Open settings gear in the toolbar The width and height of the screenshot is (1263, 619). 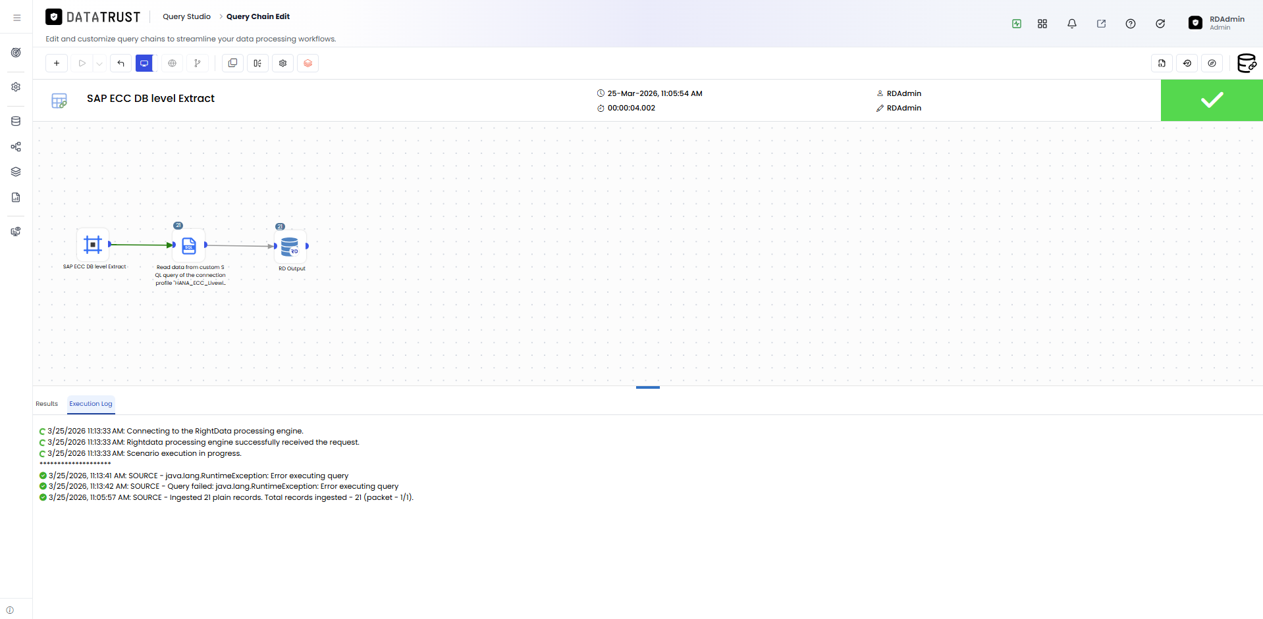[x=283, y=63]
